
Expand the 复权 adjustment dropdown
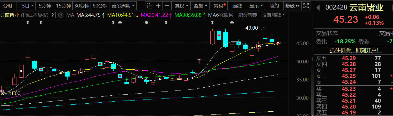click(181, 5)
